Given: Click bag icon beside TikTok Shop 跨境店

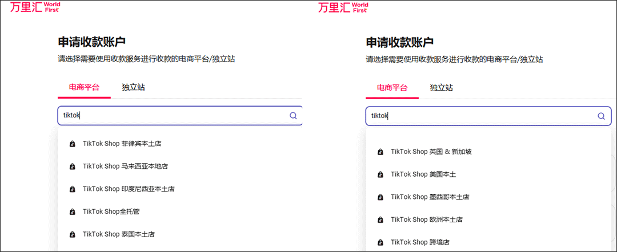Looking at the screenshot, I should 380,242.
